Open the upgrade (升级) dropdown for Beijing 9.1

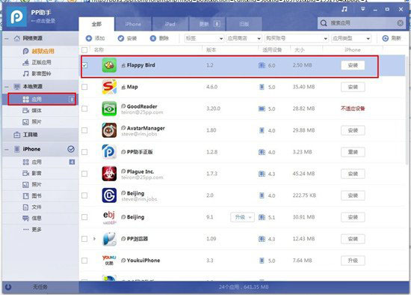242,217
